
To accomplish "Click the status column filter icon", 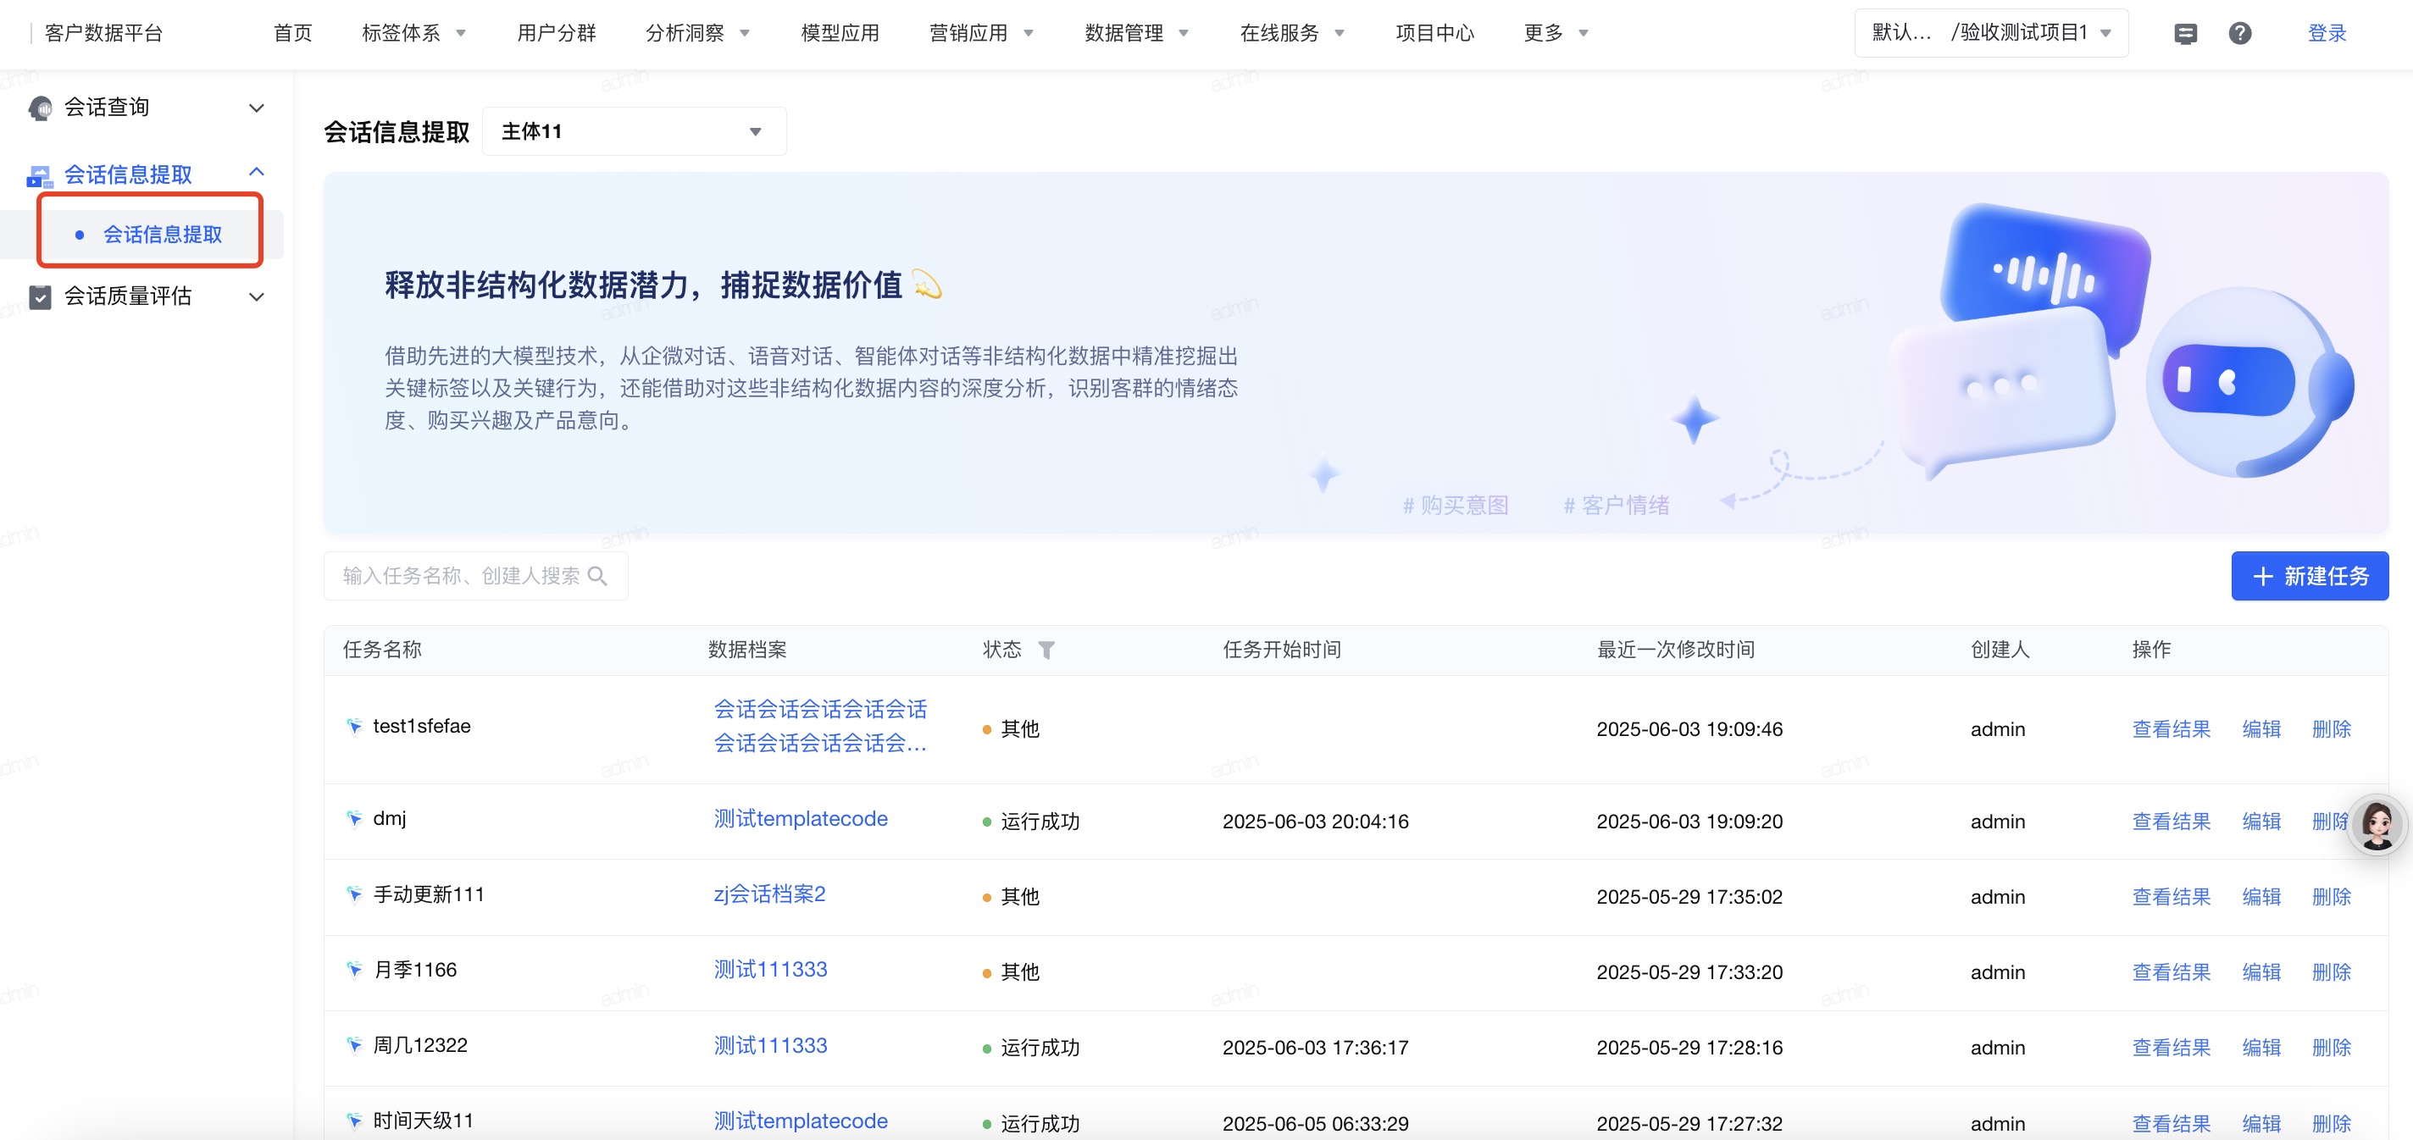I will (x=1046, y=650).
